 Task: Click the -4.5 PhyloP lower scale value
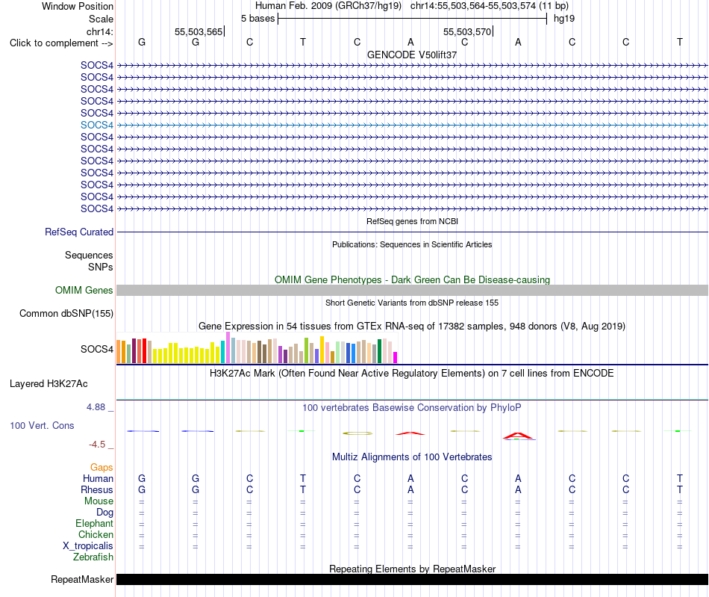(97, 445)
